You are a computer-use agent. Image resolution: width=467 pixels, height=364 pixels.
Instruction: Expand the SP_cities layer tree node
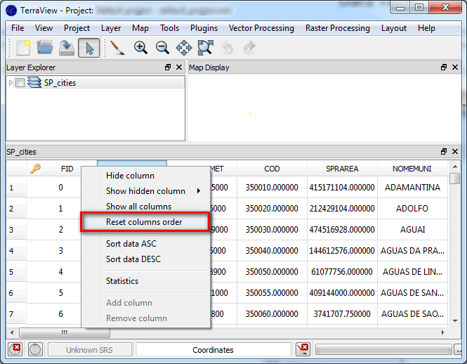11,83
